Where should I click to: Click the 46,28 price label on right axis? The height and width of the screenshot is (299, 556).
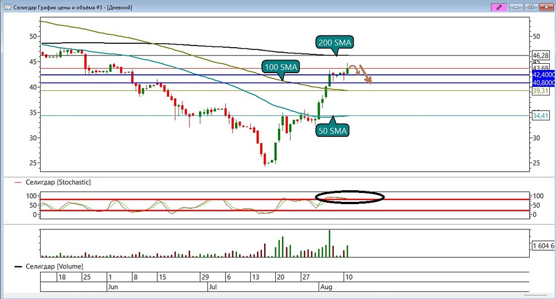click(x=541, y=55)
